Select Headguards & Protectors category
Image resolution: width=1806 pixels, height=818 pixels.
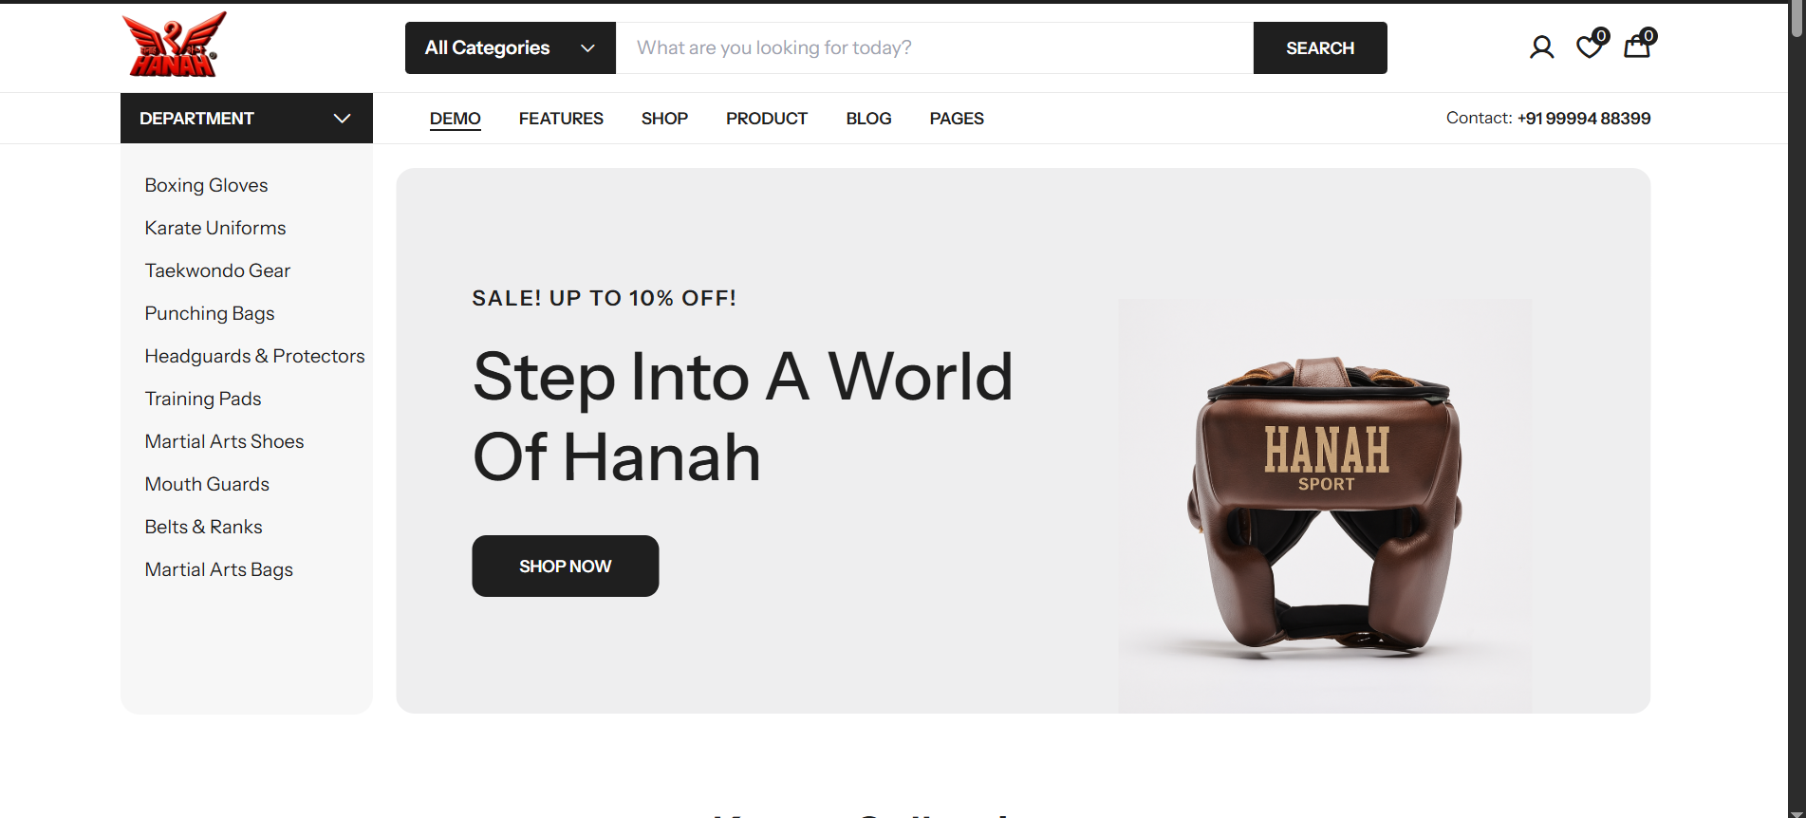254,356
